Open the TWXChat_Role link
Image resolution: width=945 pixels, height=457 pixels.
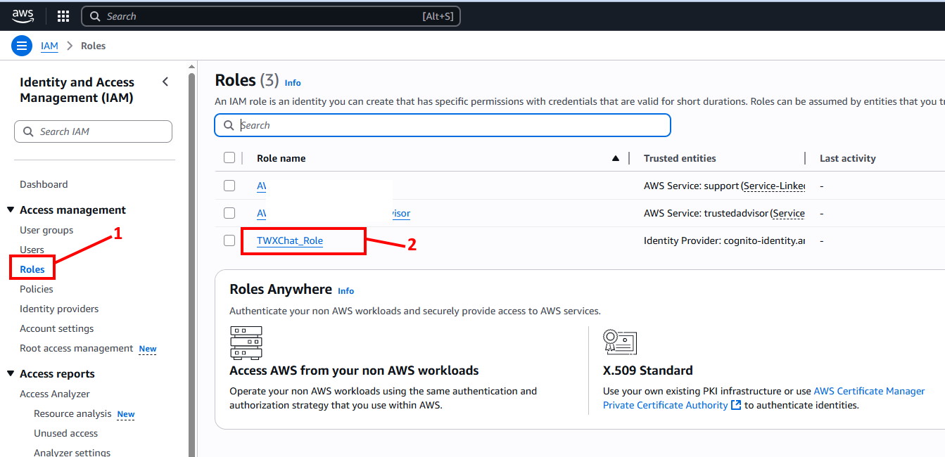click(290, 240)
